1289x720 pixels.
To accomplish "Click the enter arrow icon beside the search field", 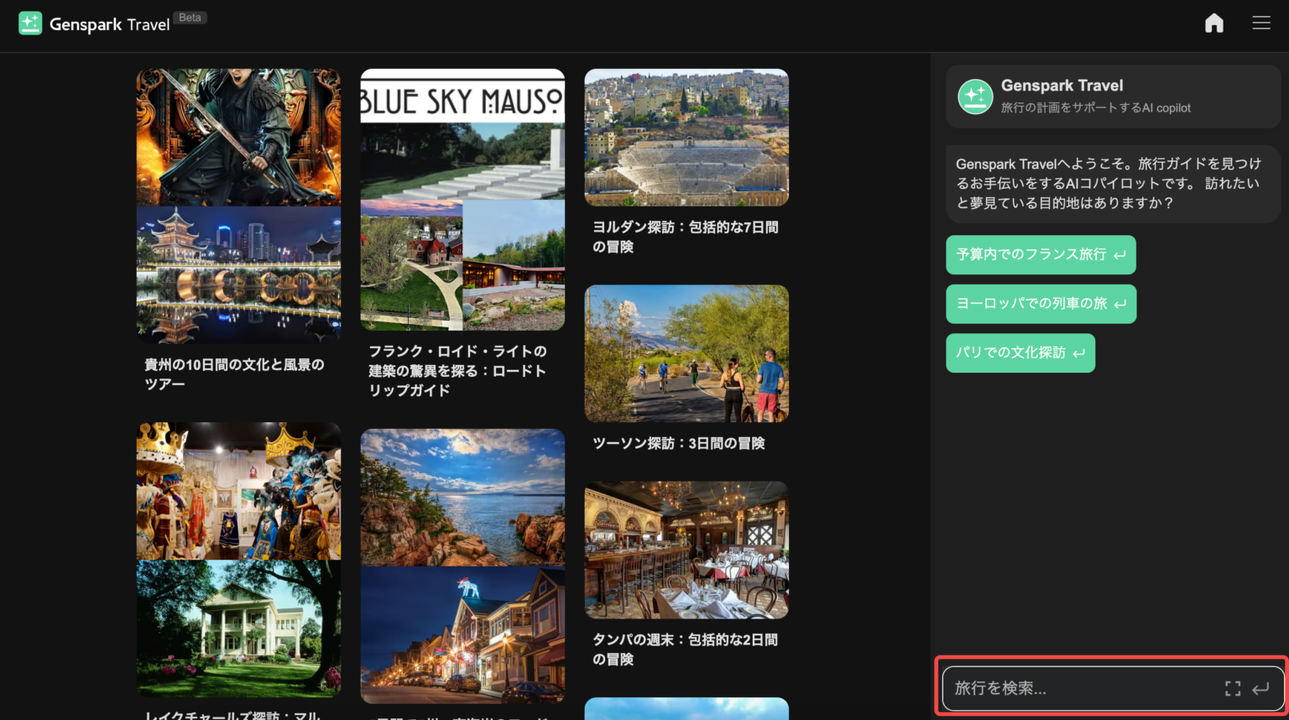I will (x=1260, y=688).
